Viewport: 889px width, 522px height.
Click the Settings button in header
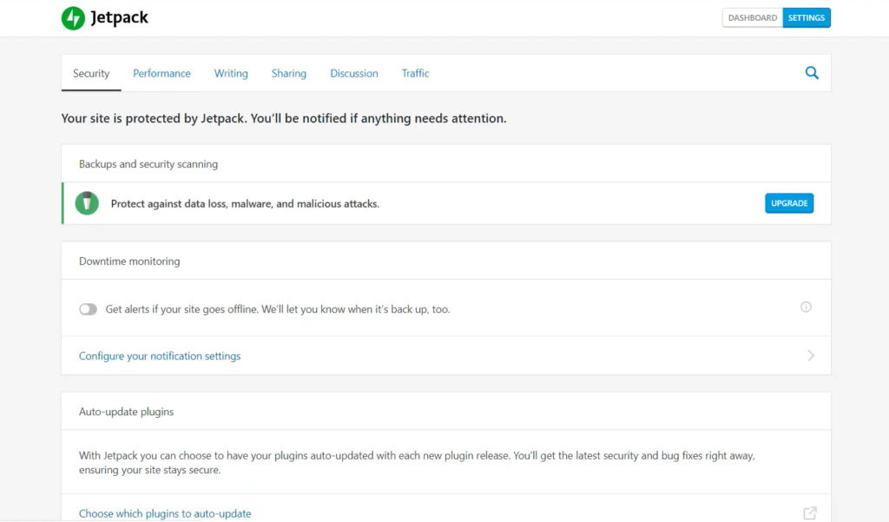[x=807, y=18]
